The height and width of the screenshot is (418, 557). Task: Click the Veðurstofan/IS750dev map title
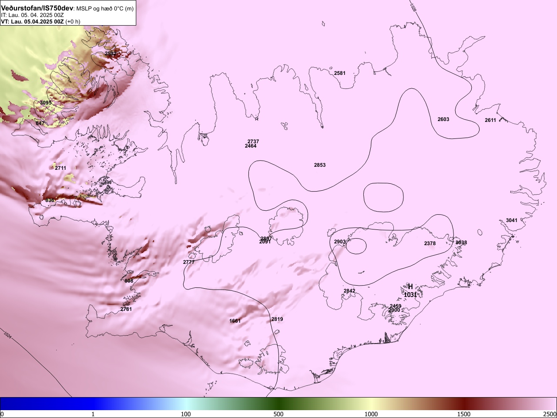37,8
